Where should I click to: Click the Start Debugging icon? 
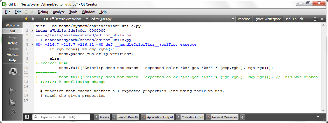(x=12, y=102)
